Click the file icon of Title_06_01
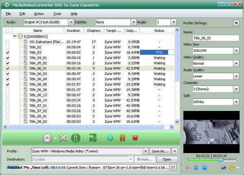This screenshot has height=175, width=244. click(26, 68)
